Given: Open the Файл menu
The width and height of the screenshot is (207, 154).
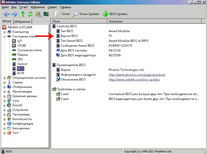Looking at the screenshot, I should (5, 7).
